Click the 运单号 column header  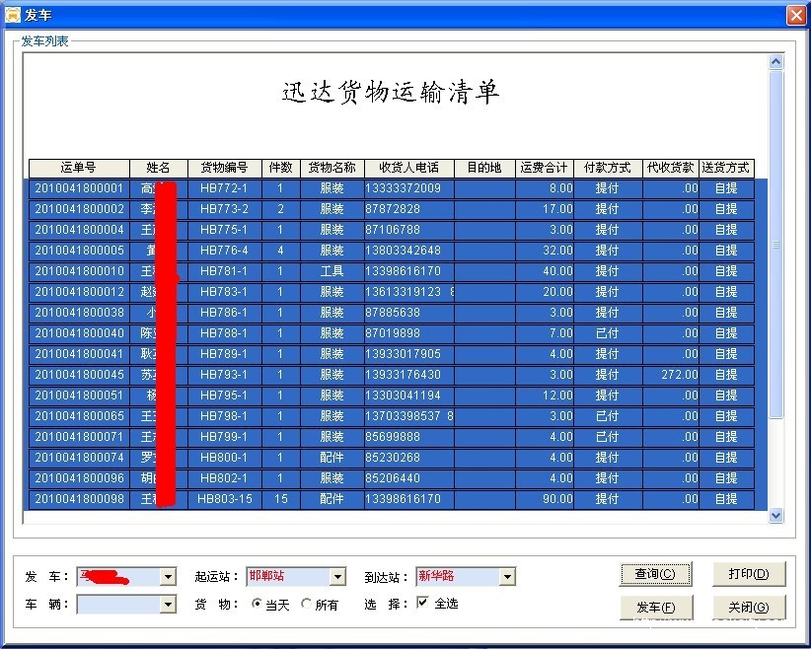(x=79, y=168)
